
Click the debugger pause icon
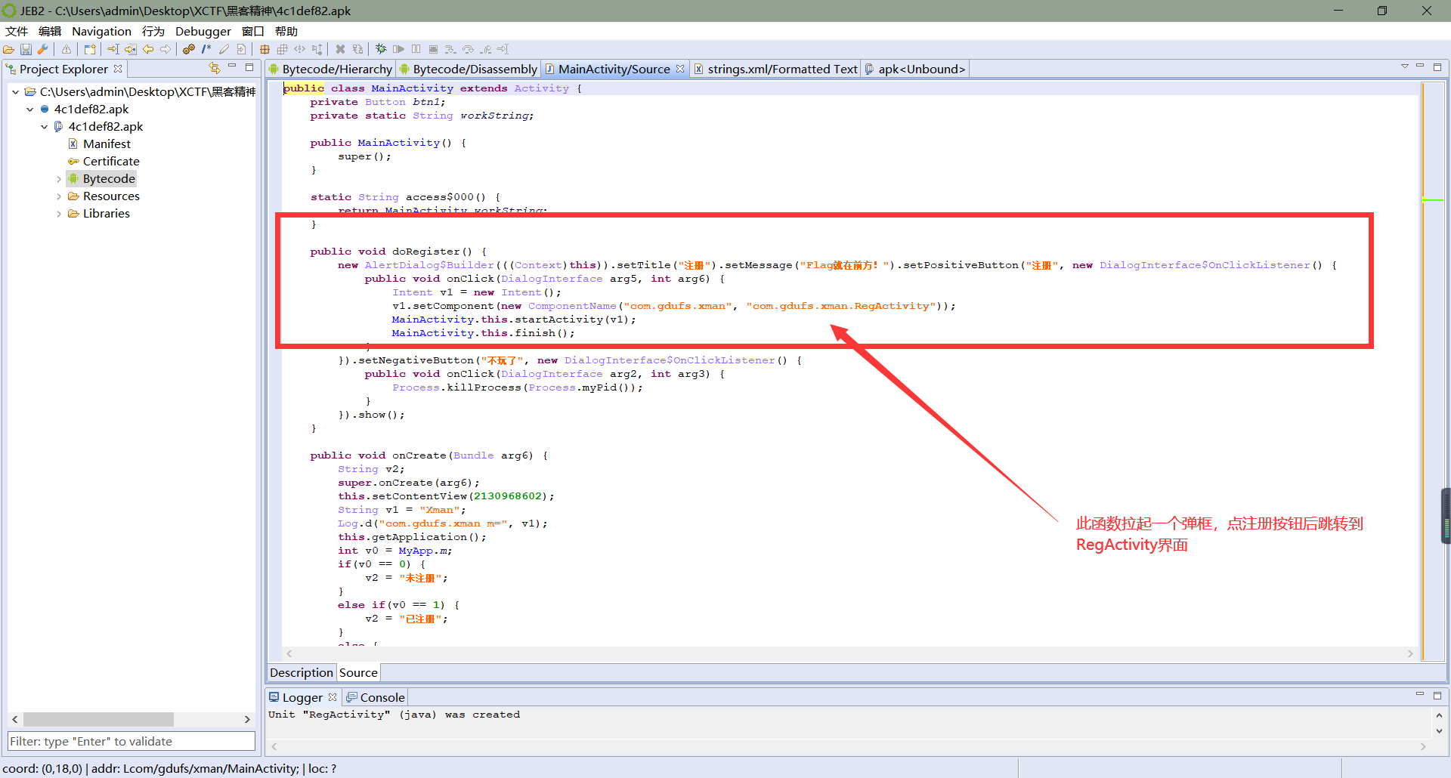[416, 49]
